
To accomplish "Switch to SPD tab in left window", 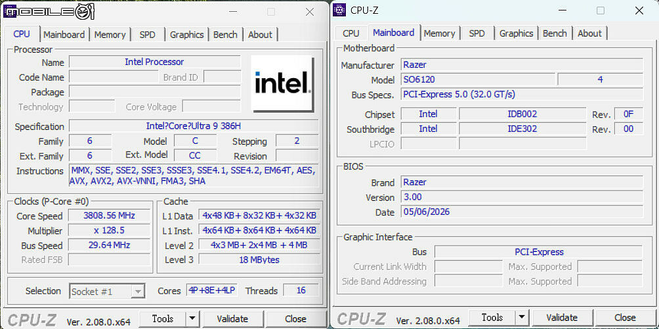I will click(x=148, y=35).
